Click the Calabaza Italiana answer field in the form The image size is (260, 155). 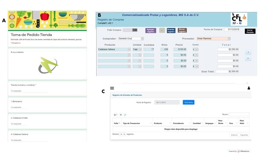(29, 140)
